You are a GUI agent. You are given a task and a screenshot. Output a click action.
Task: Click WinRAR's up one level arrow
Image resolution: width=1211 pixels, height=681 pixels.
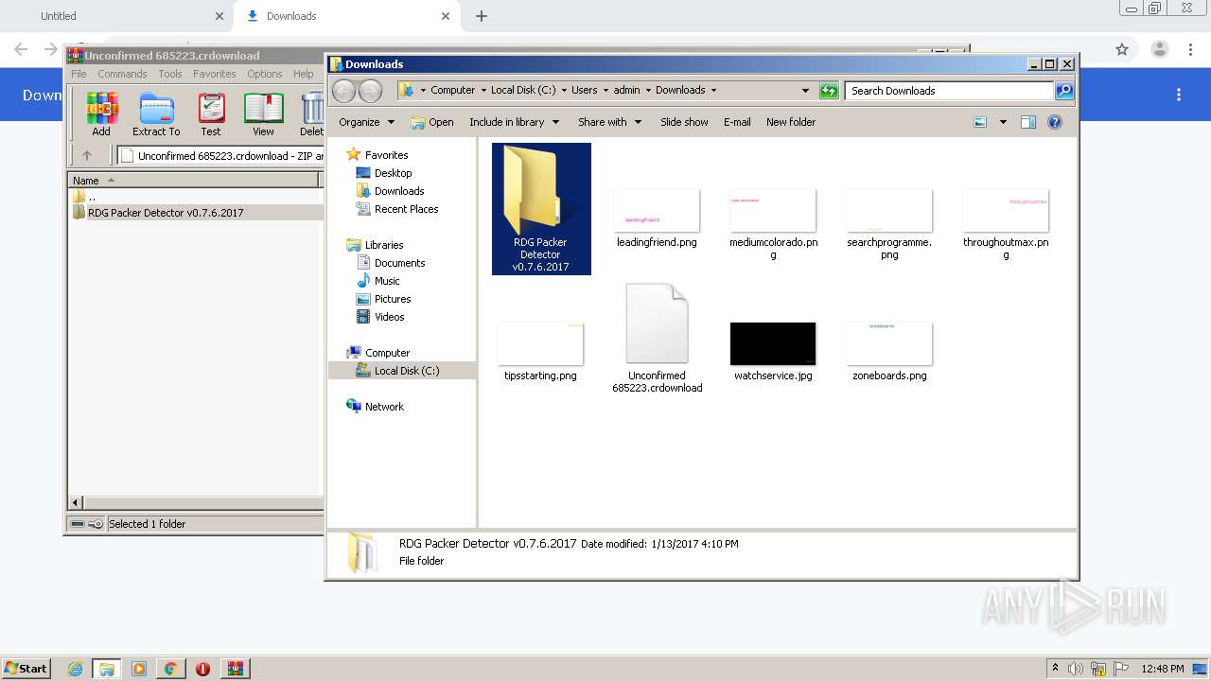(87, 156)
